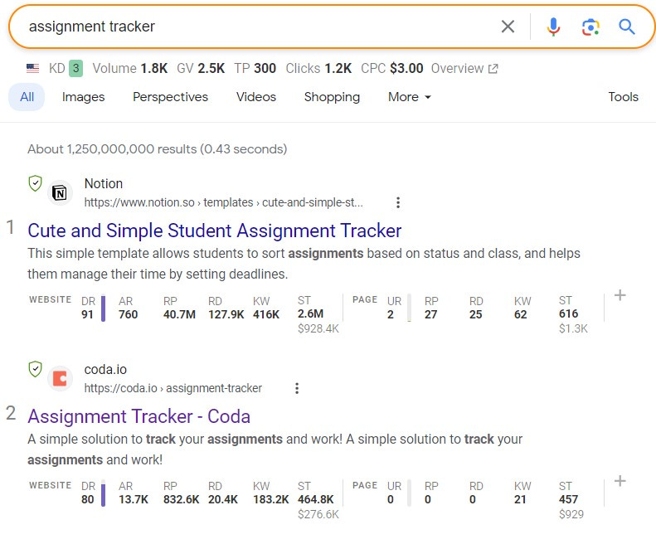Open three-dot menu for Notion result
This screenshot has height=544, width=656.
[x=398, y=202]
